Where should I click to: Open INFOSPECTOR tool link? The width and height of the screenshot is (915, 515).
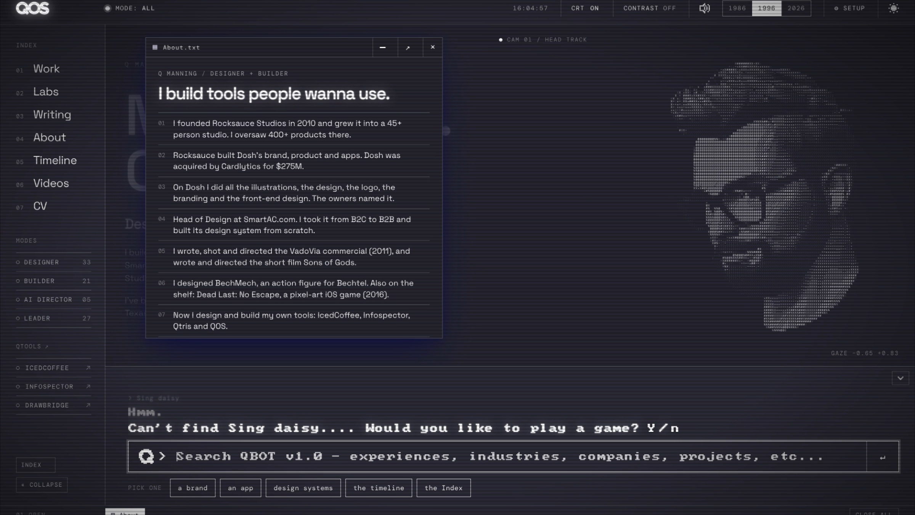point(53,386)
